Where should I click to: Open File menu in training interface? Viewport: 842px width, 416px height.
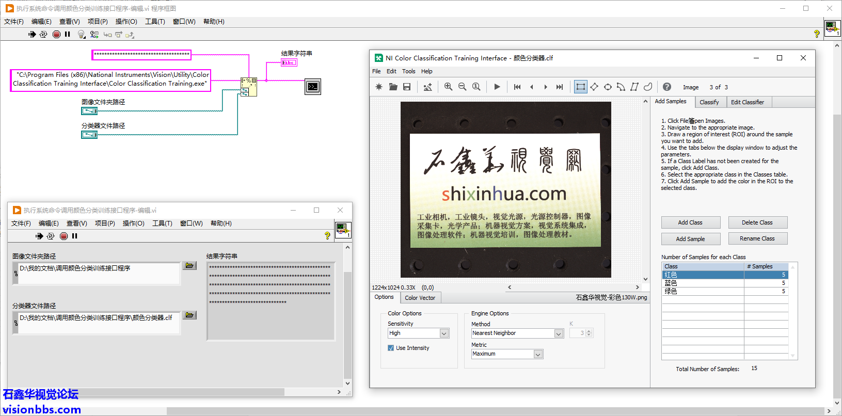pos(377,71)
